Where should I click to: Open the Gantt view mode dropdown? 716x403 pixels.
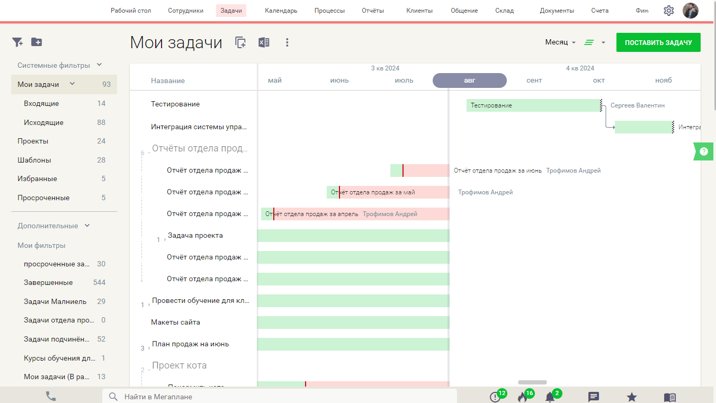click(x=595, y=42)
